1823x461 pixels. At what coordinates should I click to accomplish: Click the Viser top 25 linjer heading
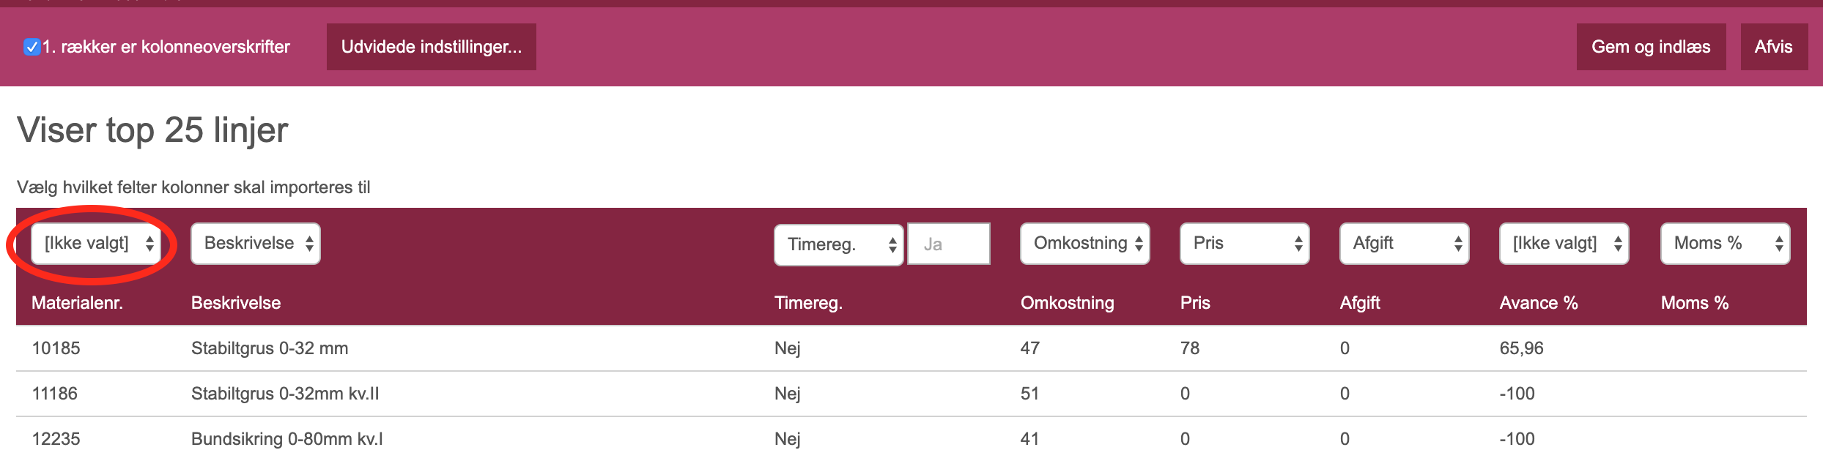(152, 130)
